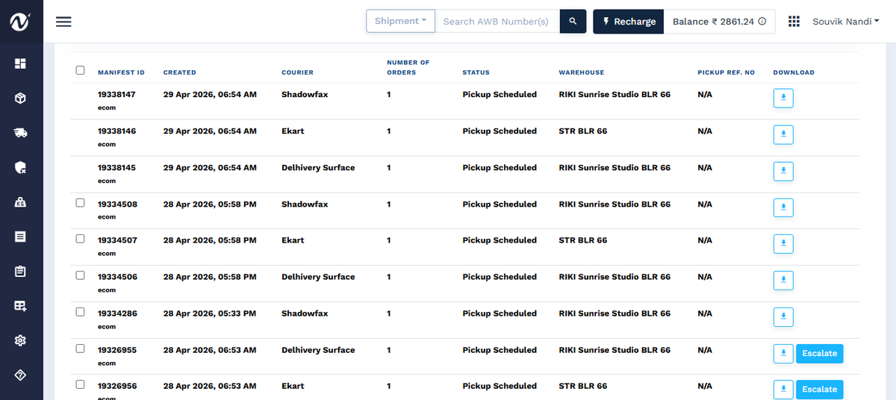The width and height of the screenshot is (896, 400).
Task: Click Pickup Scheduled status in row 19334508
Action: pyautogui.click(x=500, y=204)
